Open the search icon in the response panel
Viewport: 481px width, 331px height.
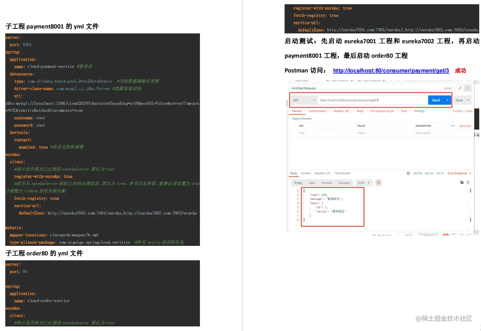[468, 183]
